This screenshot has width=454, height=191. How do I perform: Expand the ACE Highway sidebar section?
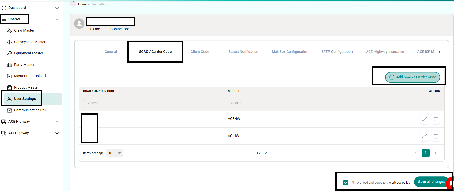(x=57, y=122)
